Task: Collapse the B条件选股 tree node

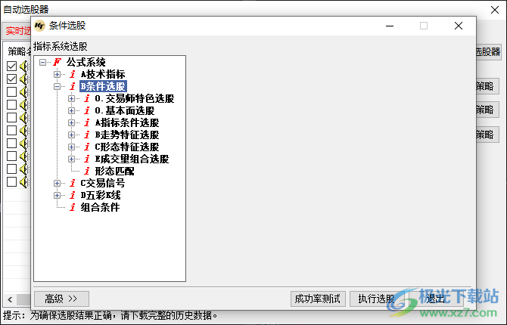Action: pos(57,86)
